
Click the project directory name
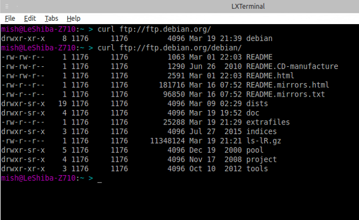coord(261,159)
